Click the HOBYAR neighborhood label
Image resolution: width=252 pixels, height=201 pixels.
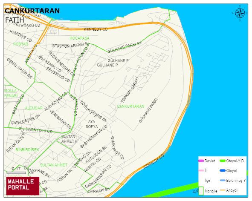tap(20, 44)
